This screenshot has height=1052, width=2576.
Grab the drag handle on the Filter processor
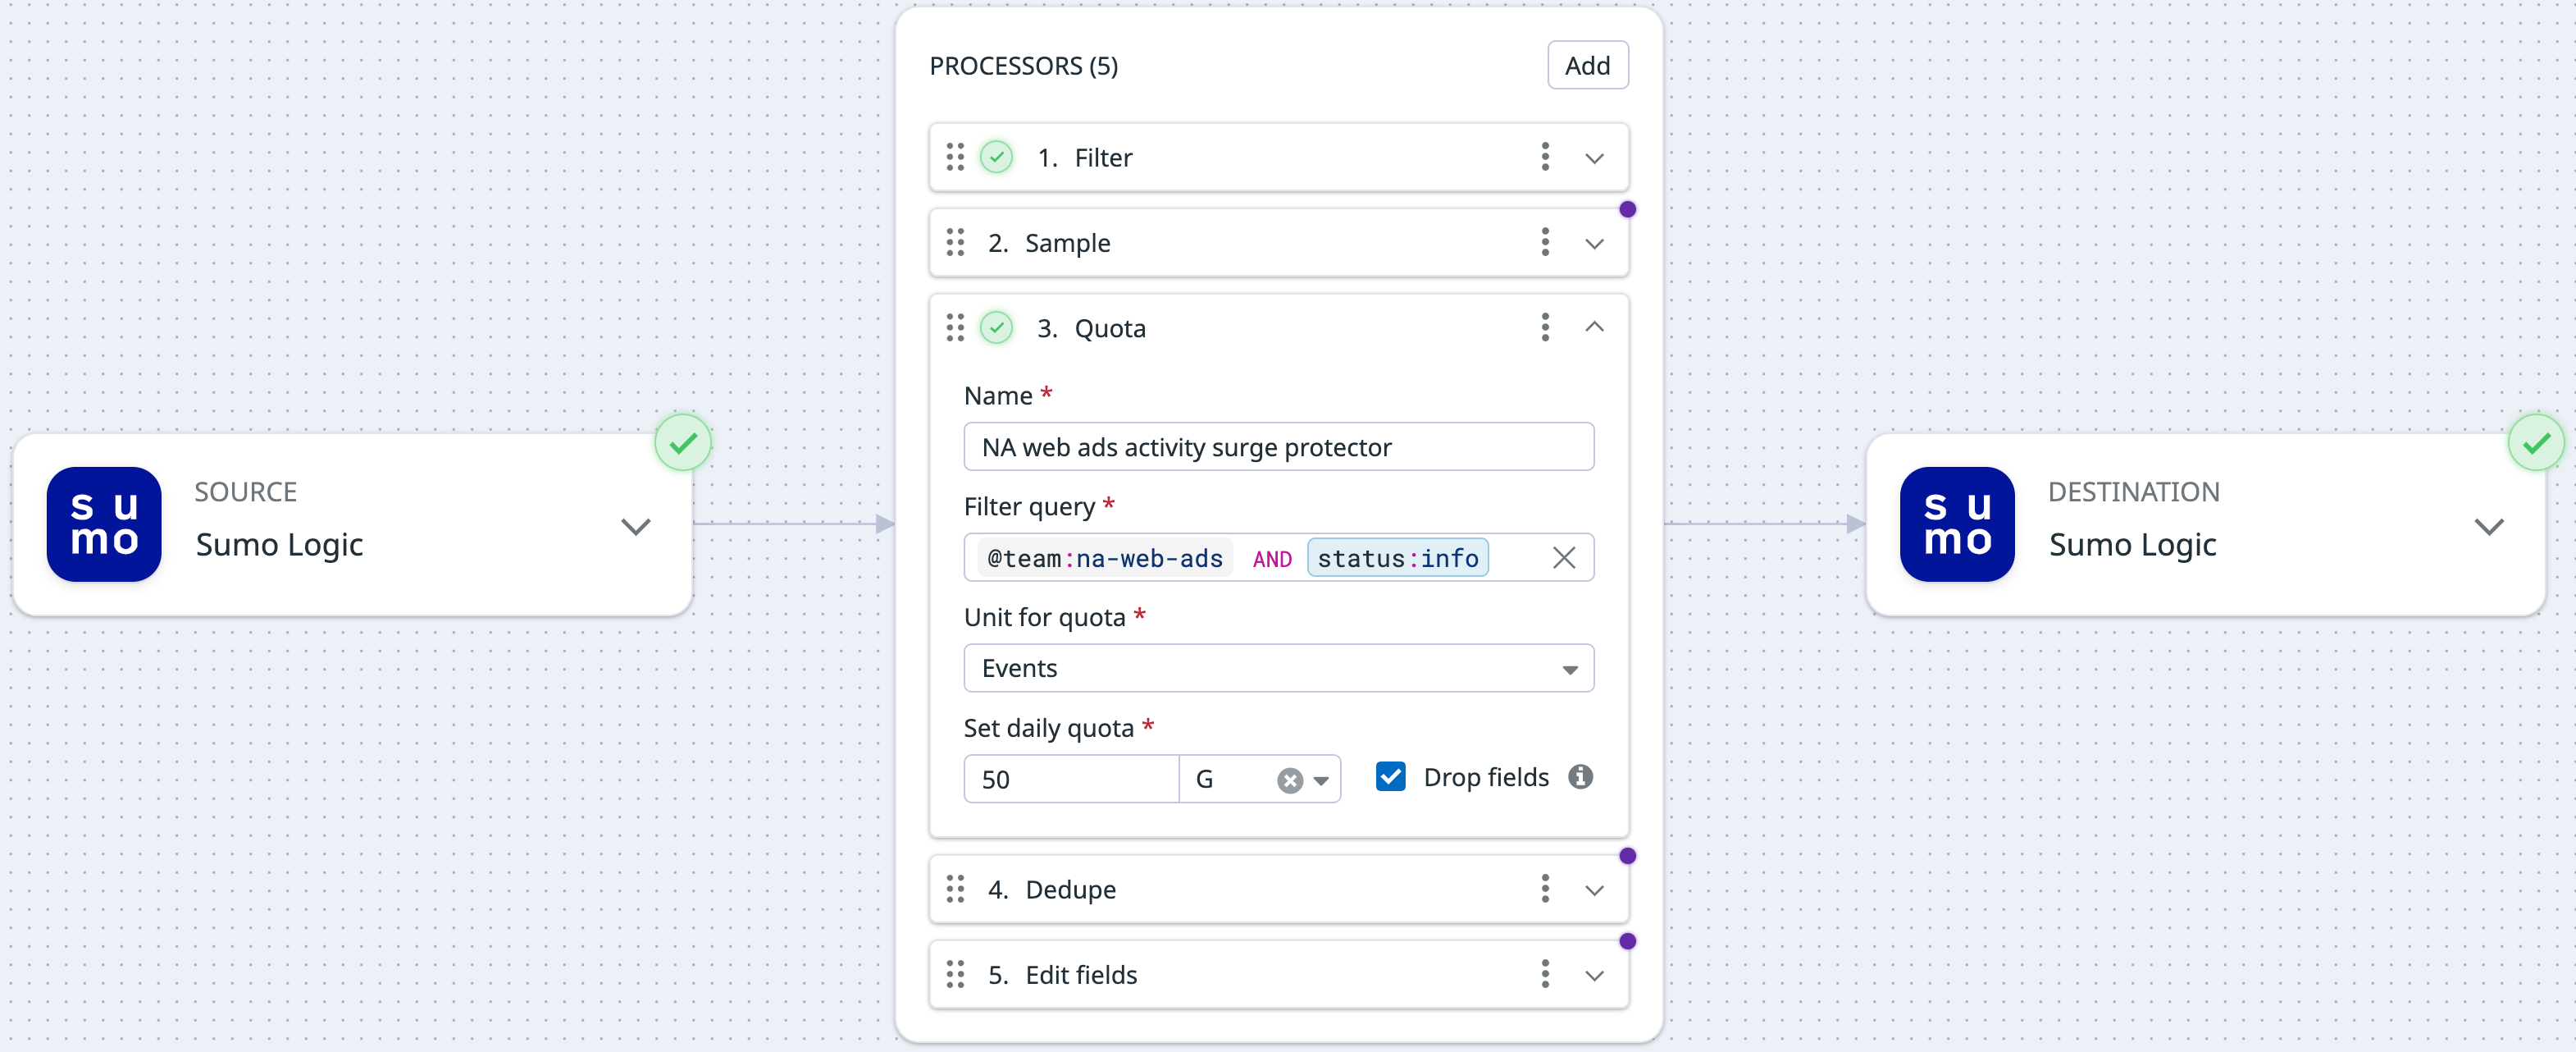(x=955, y=158)
